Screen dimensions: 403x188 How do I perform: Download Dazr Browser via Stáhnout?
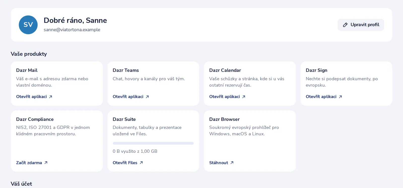(x=221, y=163)
